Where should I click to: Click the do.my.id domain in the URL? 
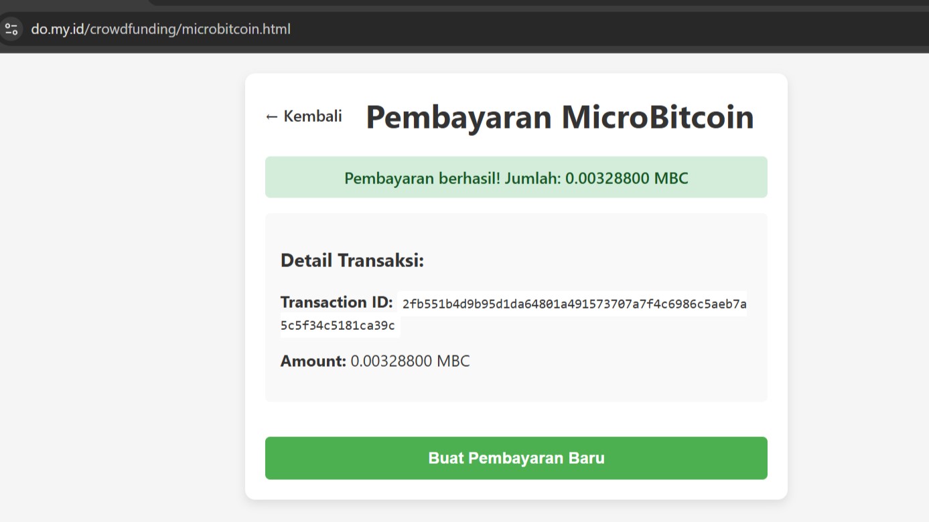click(58, 29)
